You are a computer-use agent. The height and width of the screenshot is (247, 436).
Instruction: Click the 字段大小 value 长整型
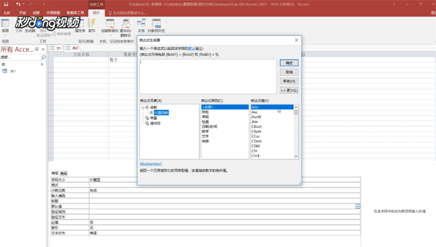(224, 180)
